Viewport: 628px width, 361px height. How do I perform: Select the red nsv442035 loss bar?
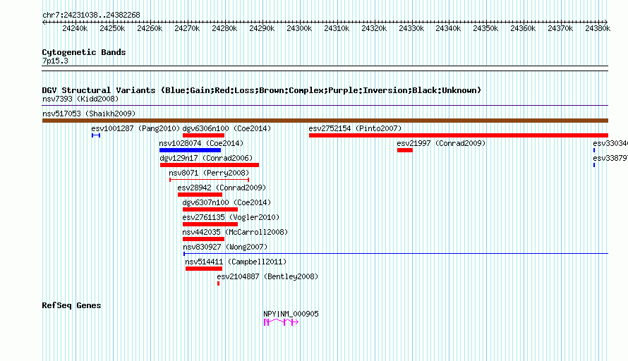pyautogui.click(x=203, y=239)
